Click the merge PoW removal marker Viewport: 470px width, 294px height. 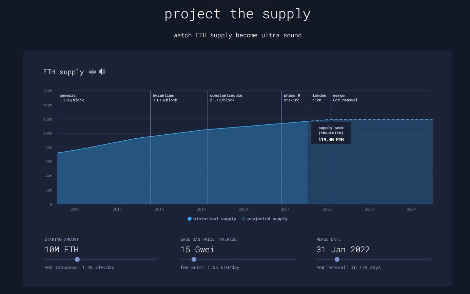point(345,98)
